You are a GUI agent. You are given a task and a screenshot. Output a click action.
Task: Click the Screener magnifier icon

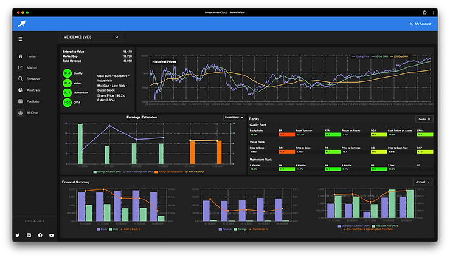(x=21, y=79)
